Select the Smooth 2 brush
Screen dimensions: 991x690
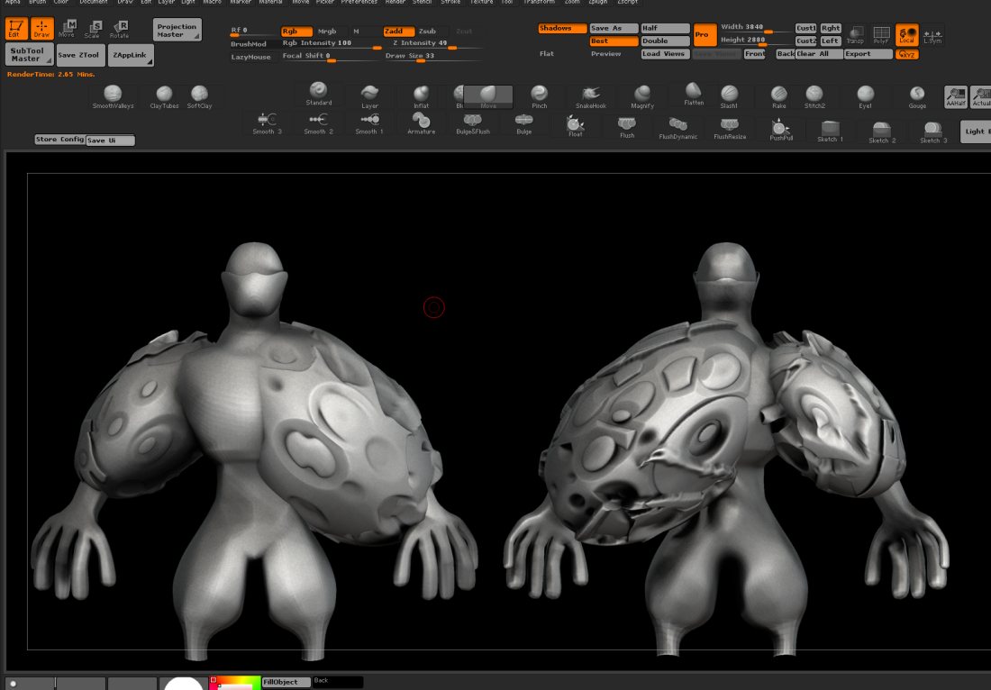click(318, 123)
